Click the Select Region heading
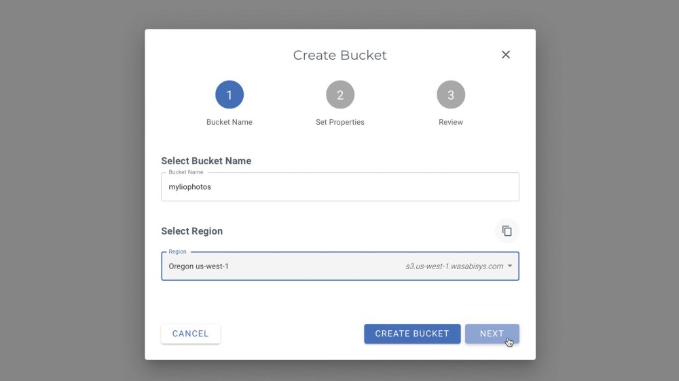 [x=192, y=231]
